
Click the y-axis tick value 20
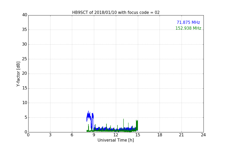[x=25, y=73]
